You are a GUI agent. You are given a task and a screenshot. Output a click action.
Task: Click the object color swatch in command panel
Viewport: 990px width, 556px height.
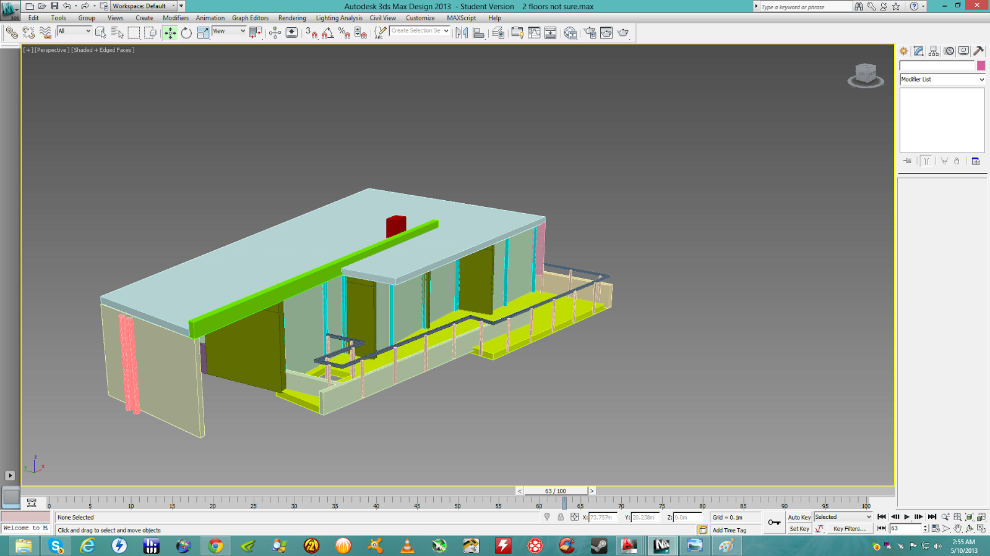[979, 64]
